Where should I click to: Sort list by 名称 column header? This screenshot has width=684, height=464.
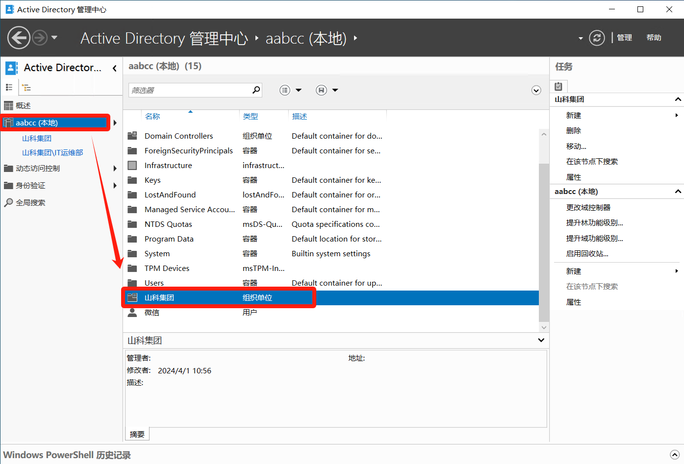pyautogui.click(x=152, y=116)
